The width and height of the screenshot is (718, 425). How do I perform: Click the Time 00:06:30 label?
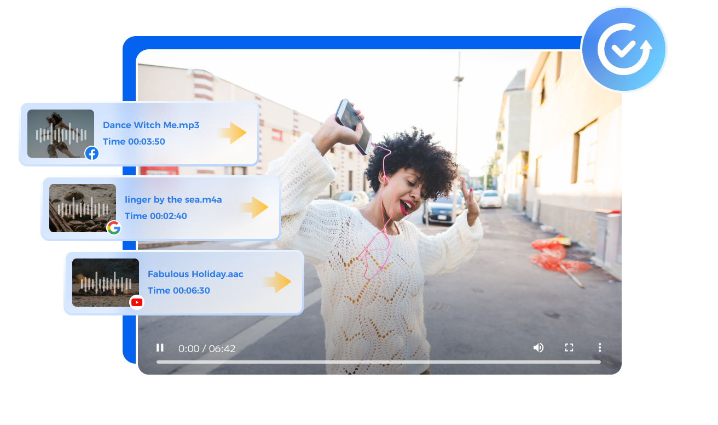(179, 290)
